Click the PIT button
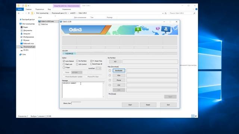Image resolution: width=239 pixels, height=134 pixels. [115, 61]
